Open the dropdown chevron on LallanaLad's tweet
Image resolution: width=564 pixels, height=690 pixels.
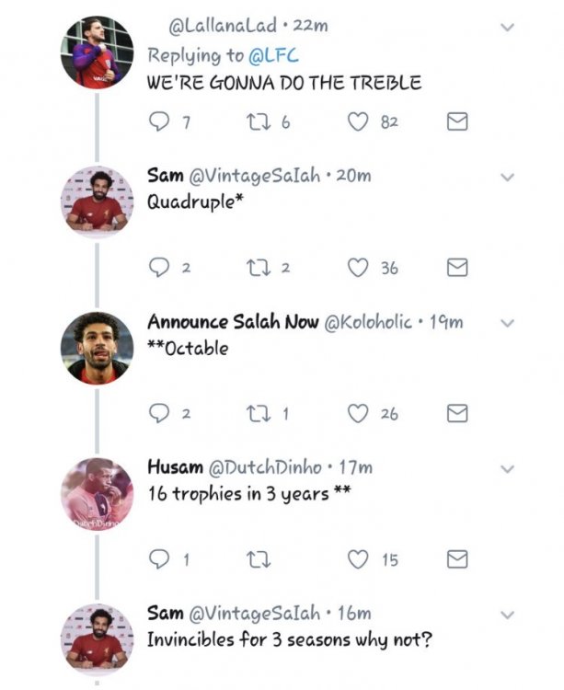pyautogui.click(x=507, y=28)
